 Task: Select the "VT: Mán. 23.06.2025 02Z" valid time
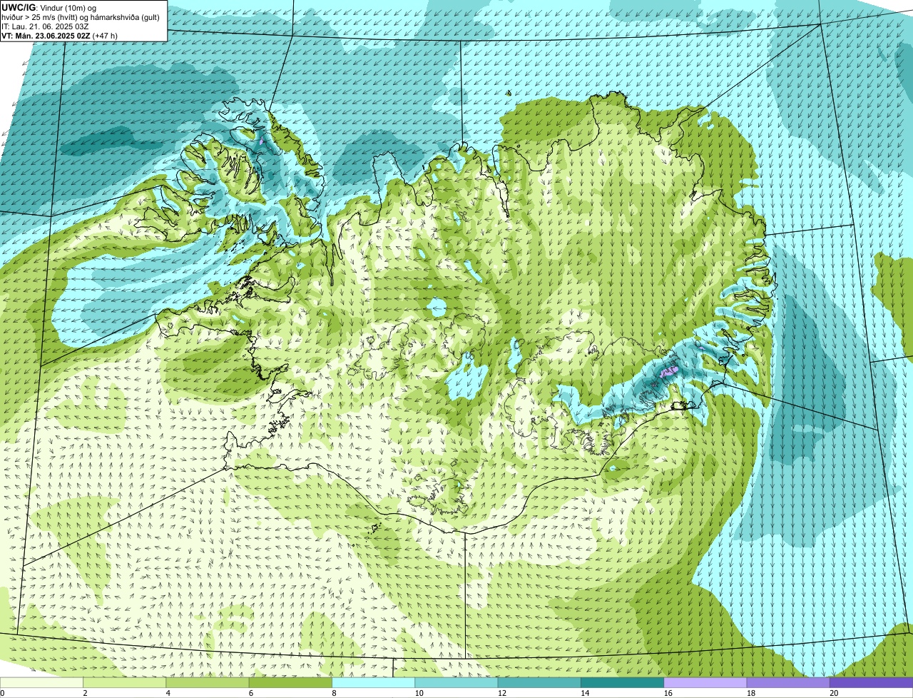click(46, 36)
